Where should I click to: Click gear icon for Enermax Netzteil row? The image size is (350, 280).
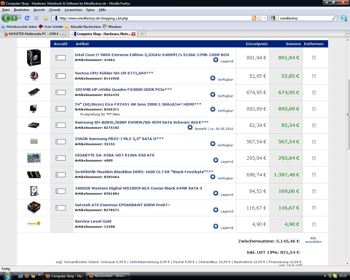216,210
